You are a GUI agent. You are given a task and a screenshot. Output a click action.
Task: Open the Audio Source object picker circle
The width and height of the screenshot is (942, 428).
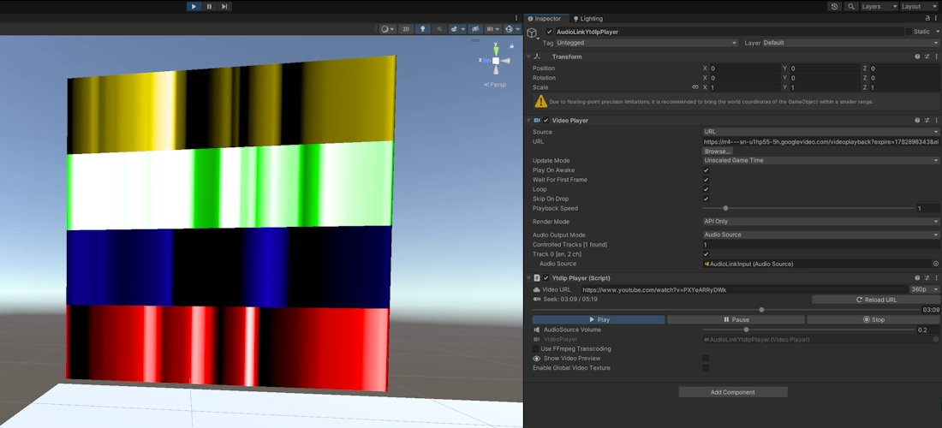point(935,265)
